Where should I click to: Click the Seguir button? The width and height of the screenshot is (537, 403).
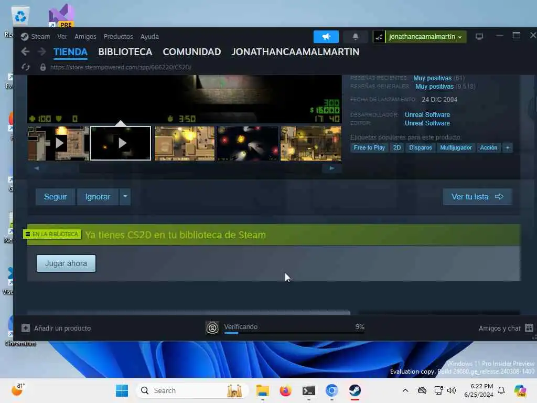pyautogui.click(x=55, y=197)
